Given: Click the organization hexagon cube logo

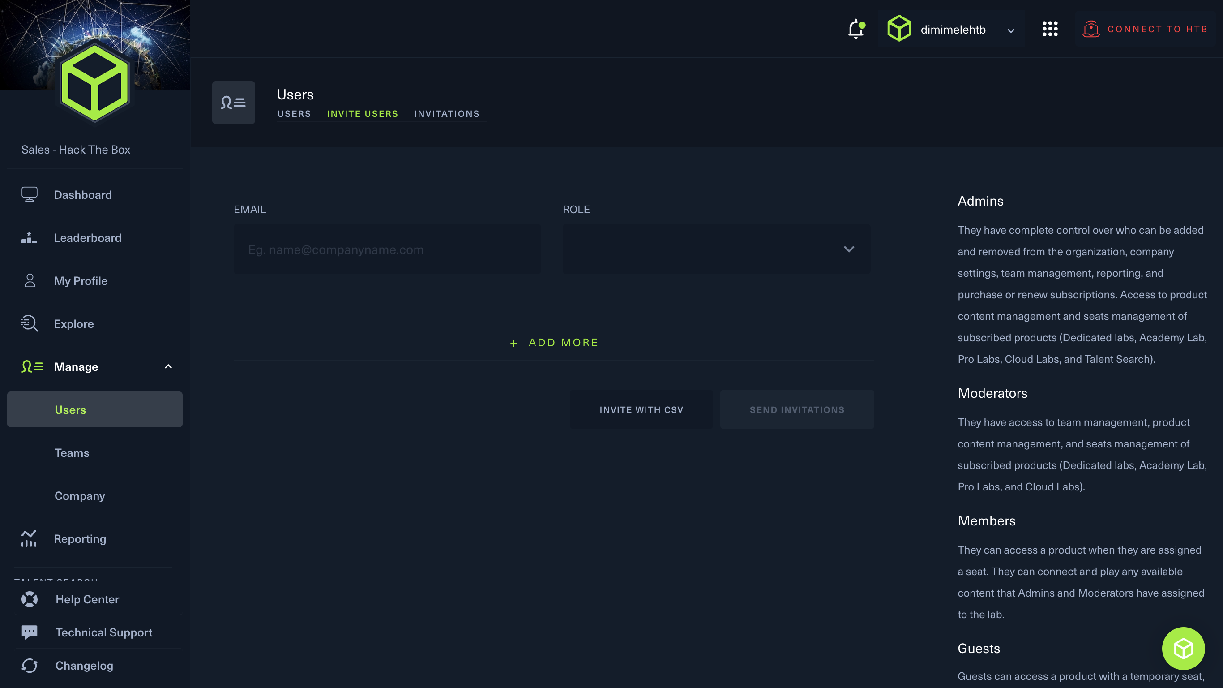Looking at the screenshot, I should click(x=94, y=83).
